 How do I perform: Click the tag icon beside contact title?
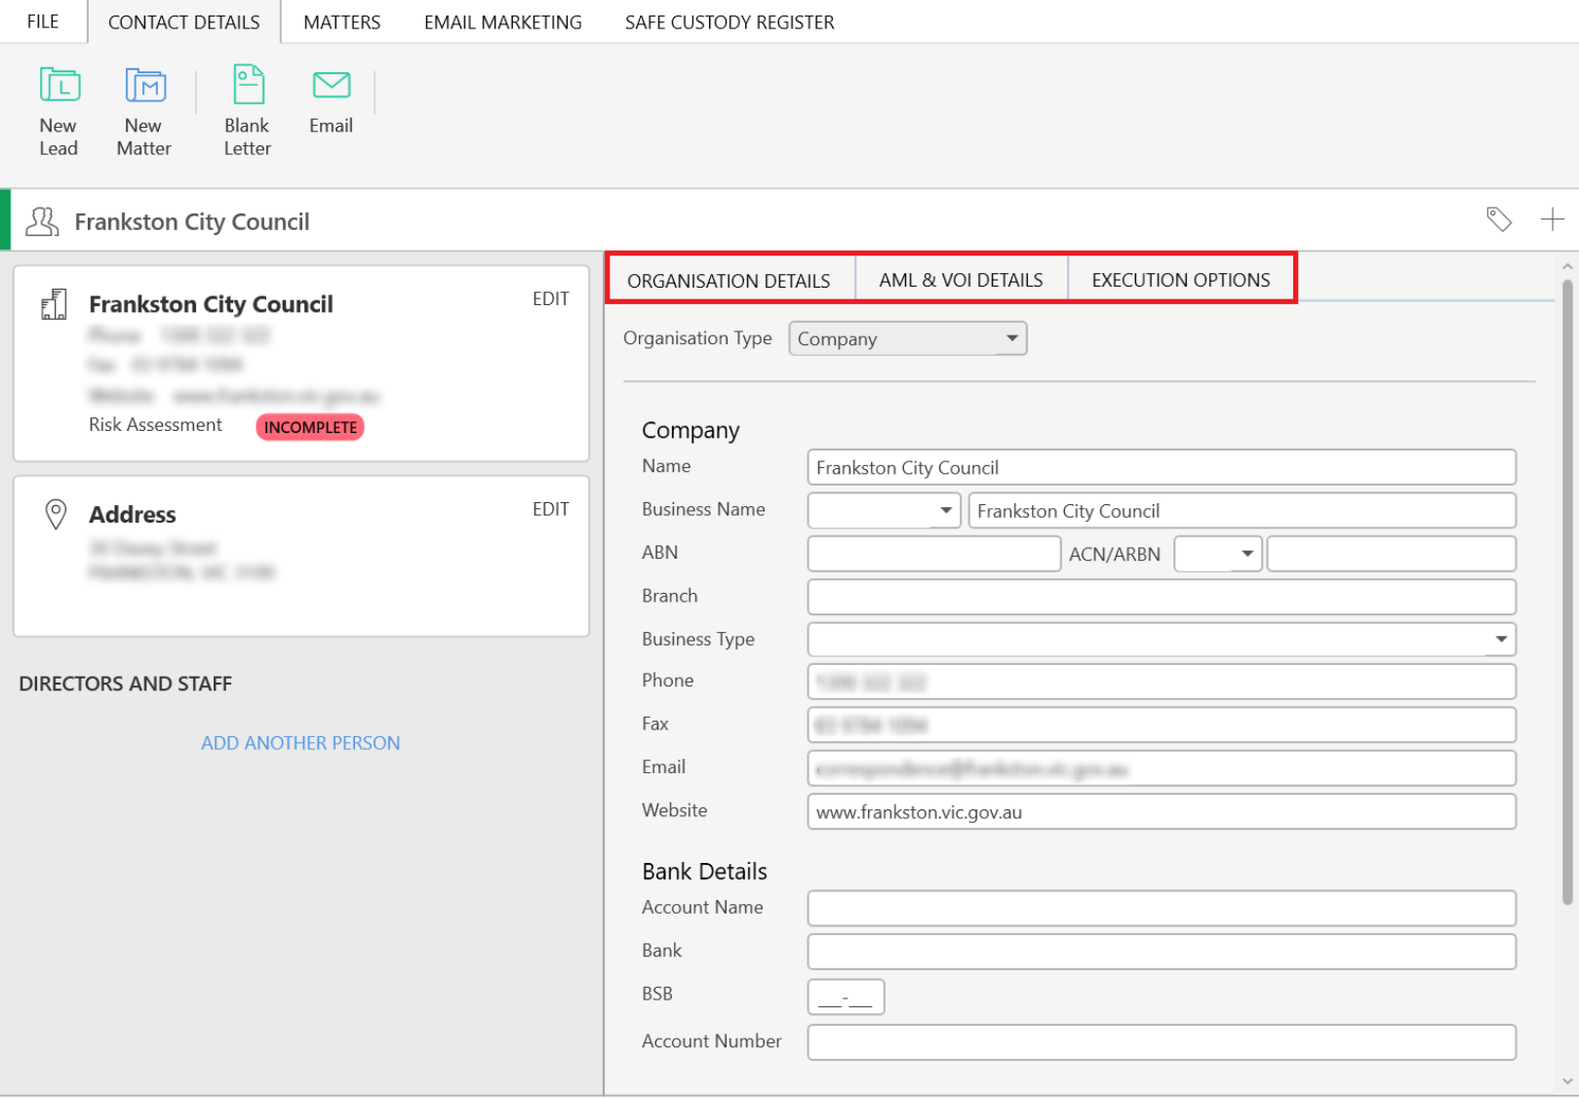pos(1498,219)
